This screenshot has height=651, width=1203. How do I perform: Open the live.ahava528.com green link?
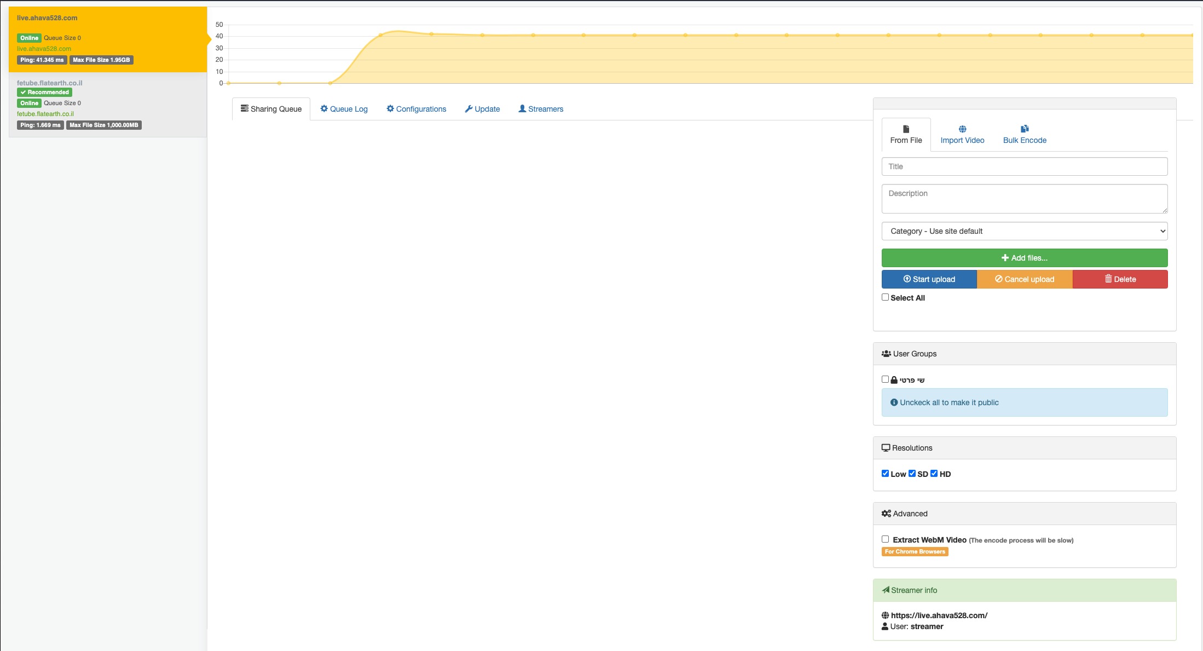point(44,49)
